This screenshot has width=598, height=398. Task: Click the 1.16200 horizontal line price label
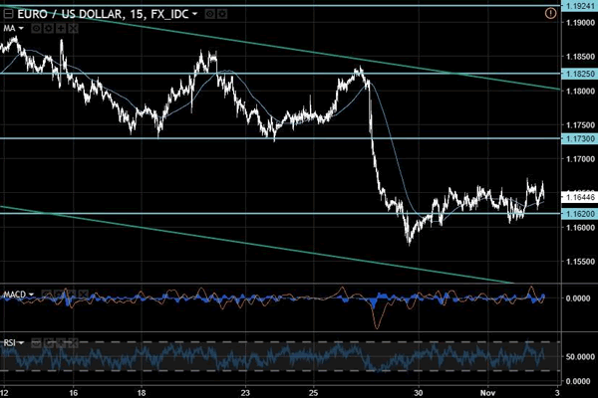tap(580, 214)
